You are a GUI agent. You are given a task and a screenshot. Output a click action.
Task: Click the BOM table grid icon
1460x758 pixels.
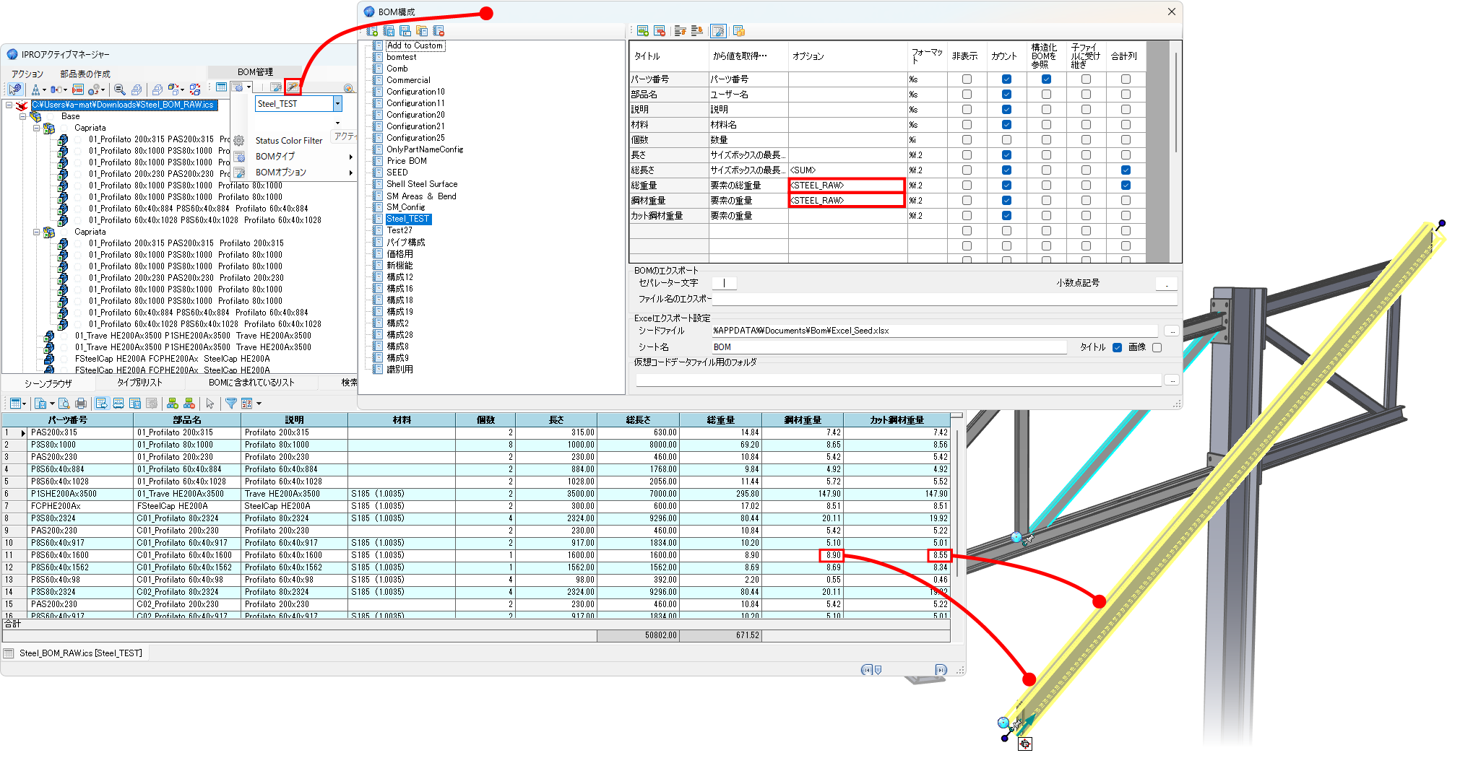coord(222,87)
